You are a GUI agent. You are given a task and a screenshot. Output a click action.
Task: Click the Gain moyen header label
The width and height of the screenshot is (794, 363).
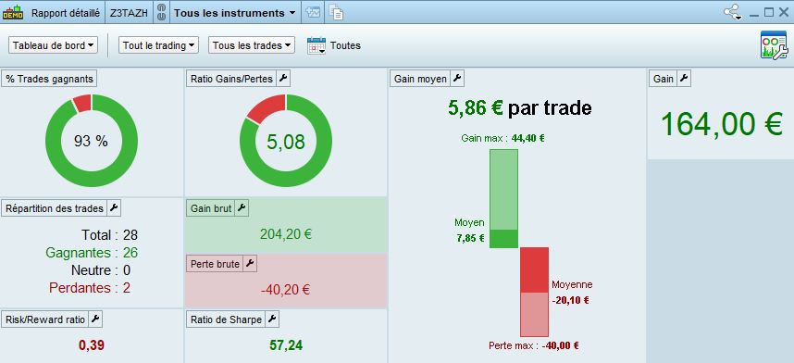click(x=420, y=79)
